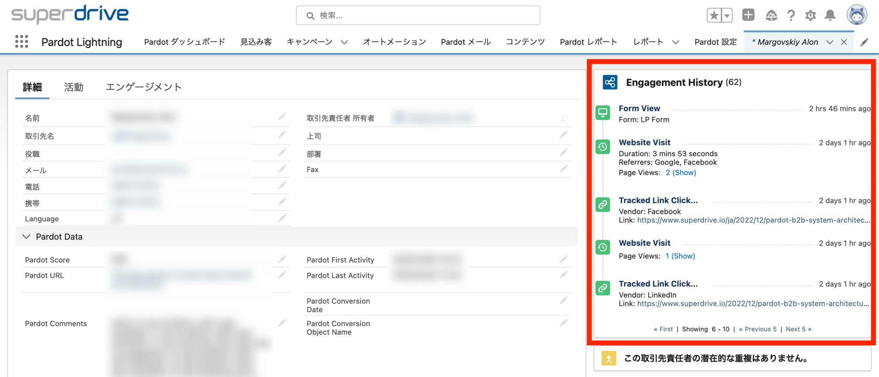Show the 1 page view link
Image resolution: width=879 pixels, height=377 pixels.
click(680, 256)
